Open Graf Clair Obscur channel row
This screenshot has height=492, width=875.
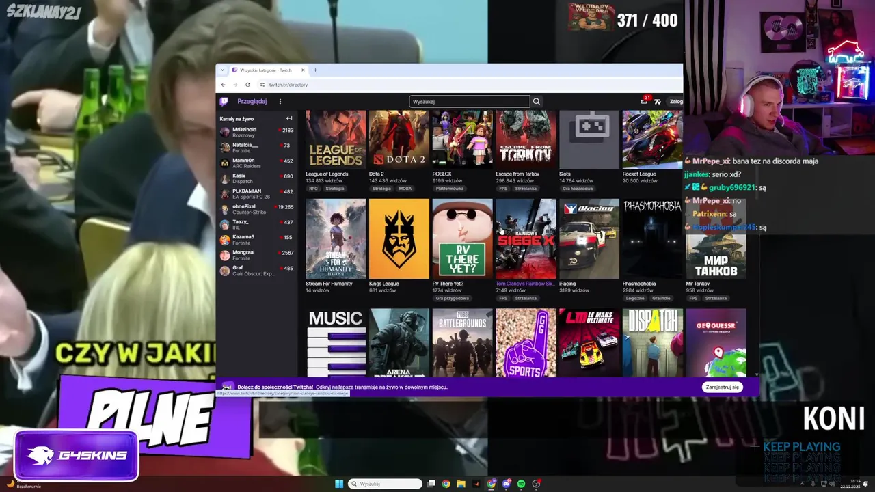click(256, 271)
